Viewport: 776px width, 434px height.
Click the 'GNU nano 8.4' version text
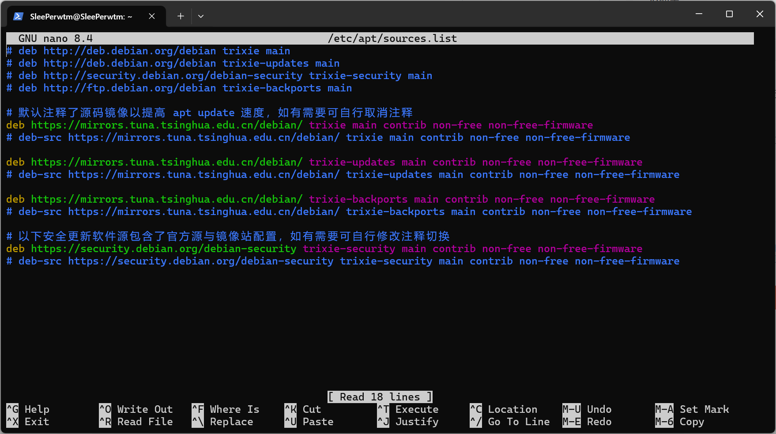[x=56, y=38]
